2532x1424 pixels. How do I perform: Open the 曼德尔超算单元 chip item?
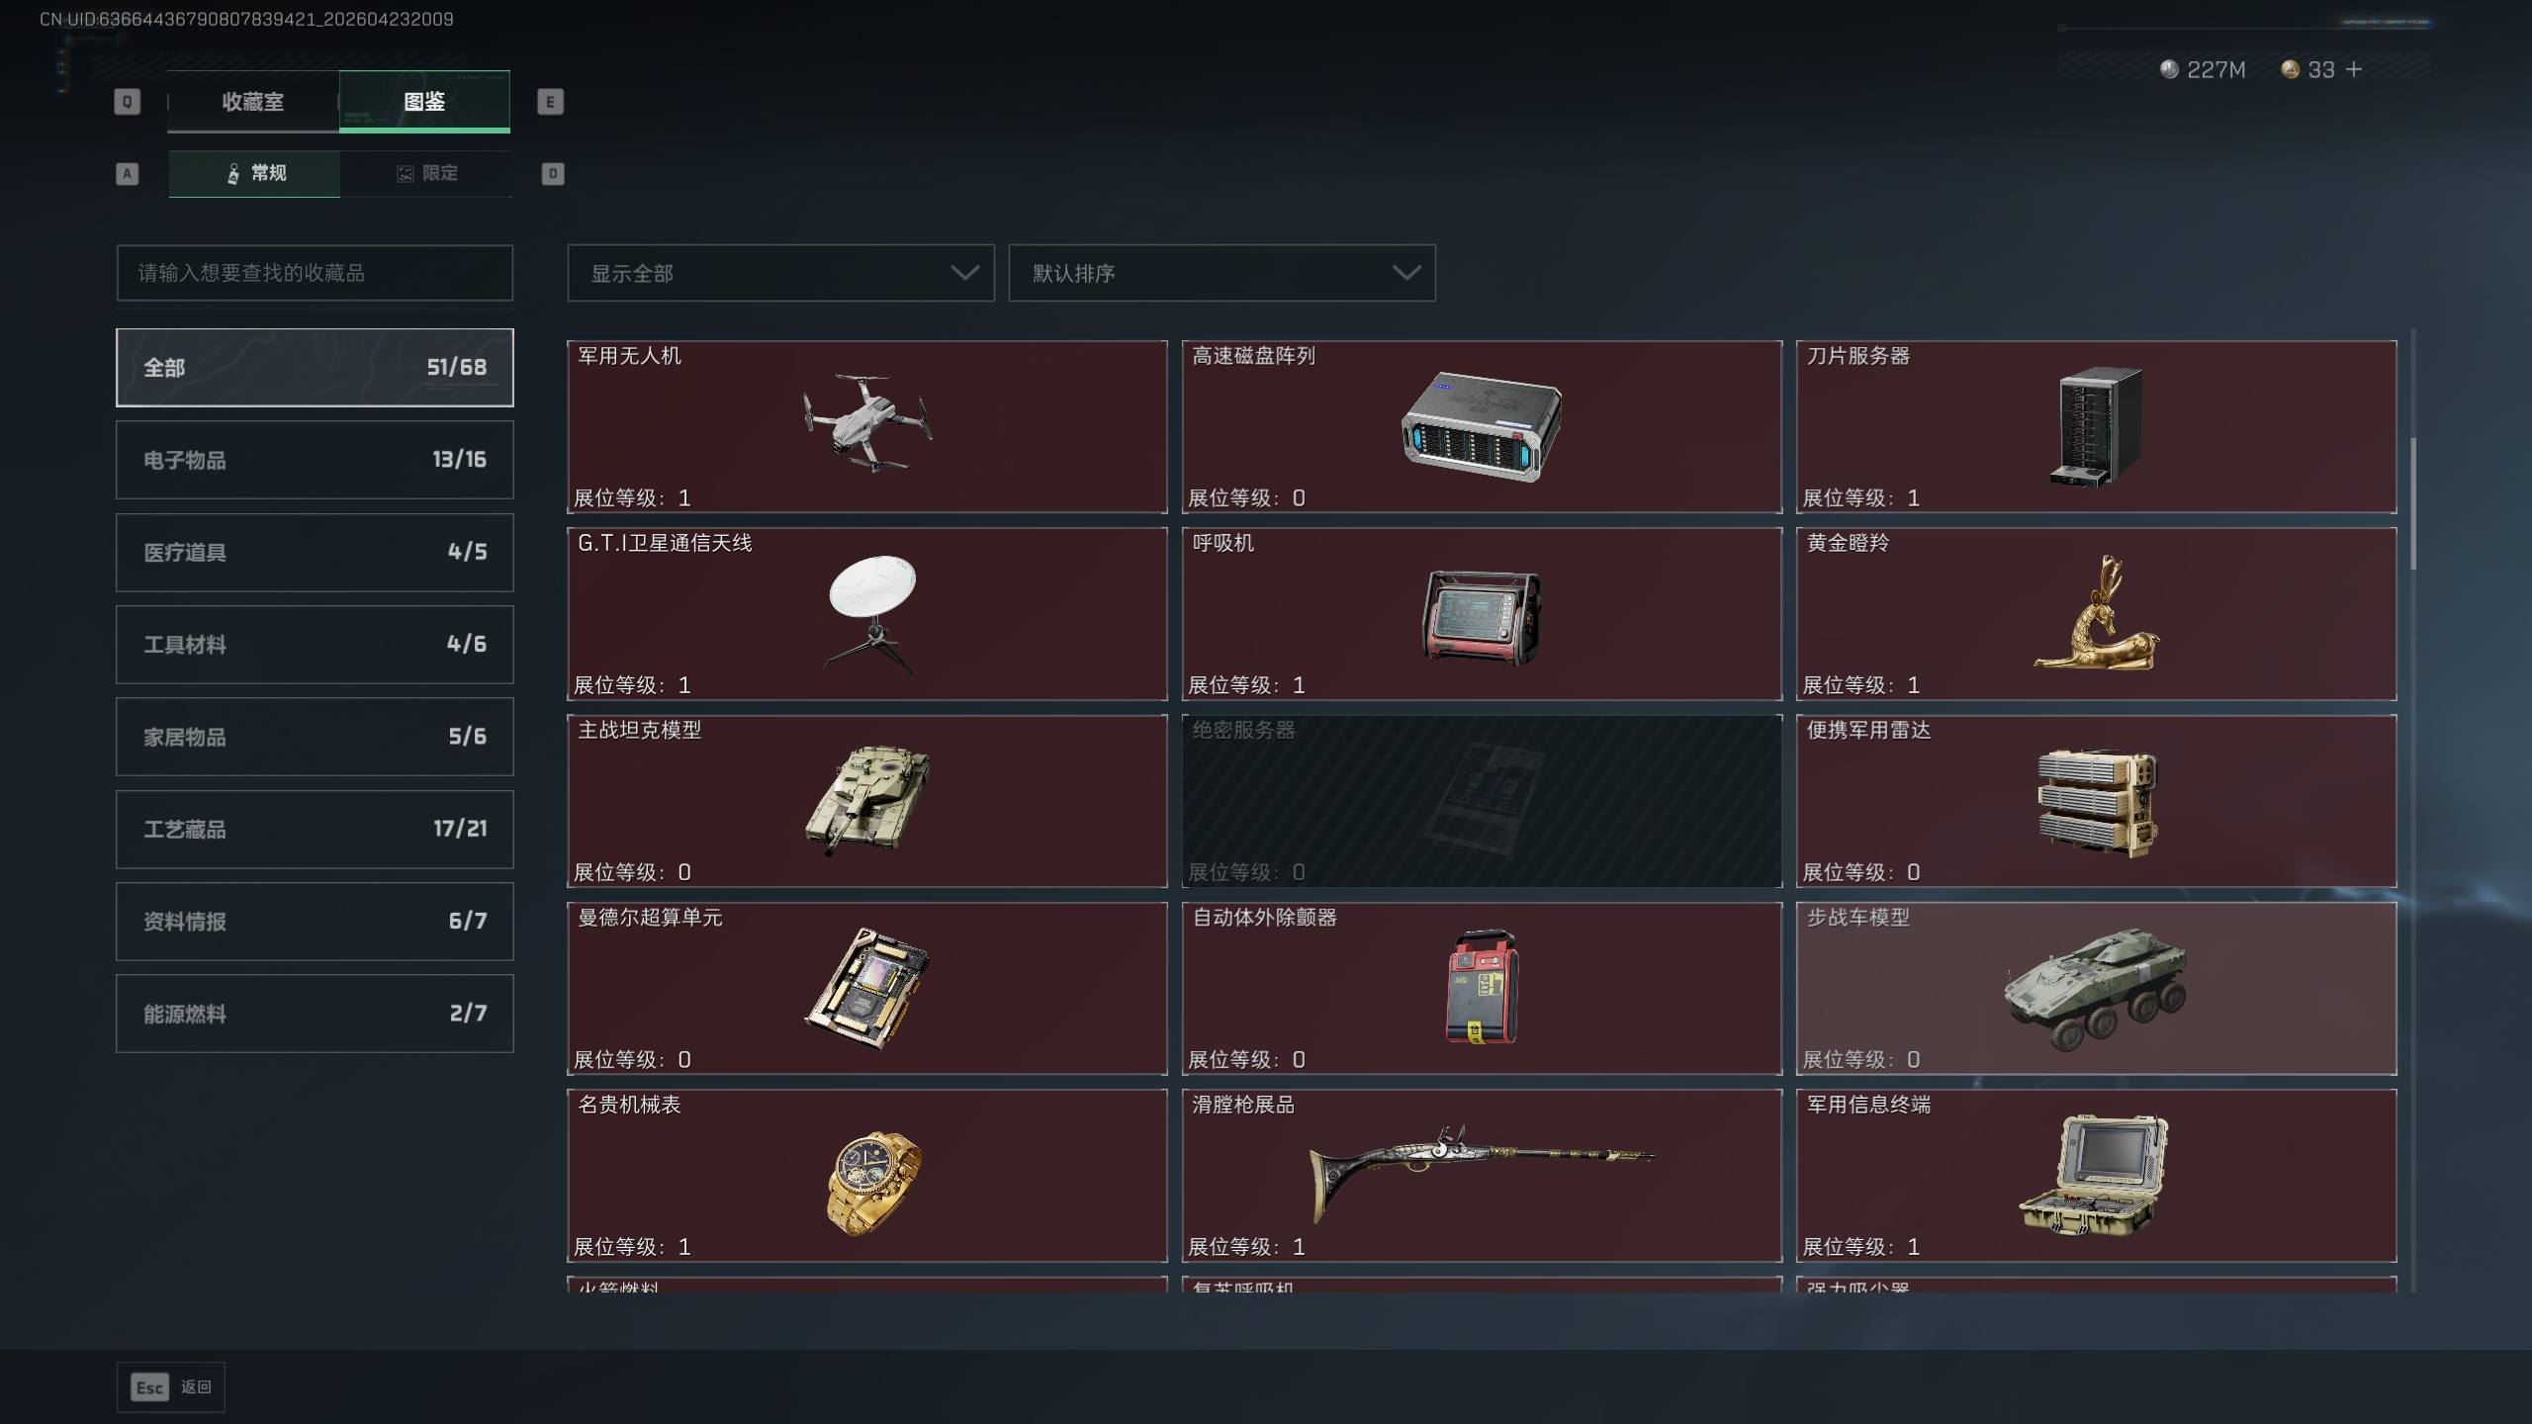866,988
